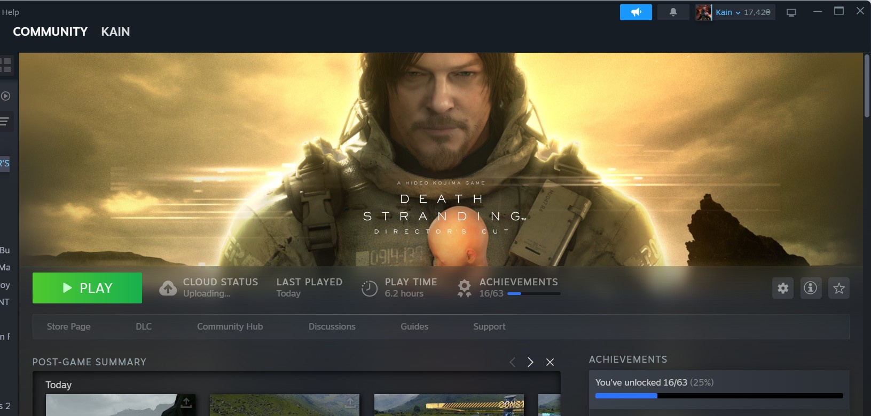Click the vertical scrollbar on the right

pyautogui.click(x=867, y=85)
